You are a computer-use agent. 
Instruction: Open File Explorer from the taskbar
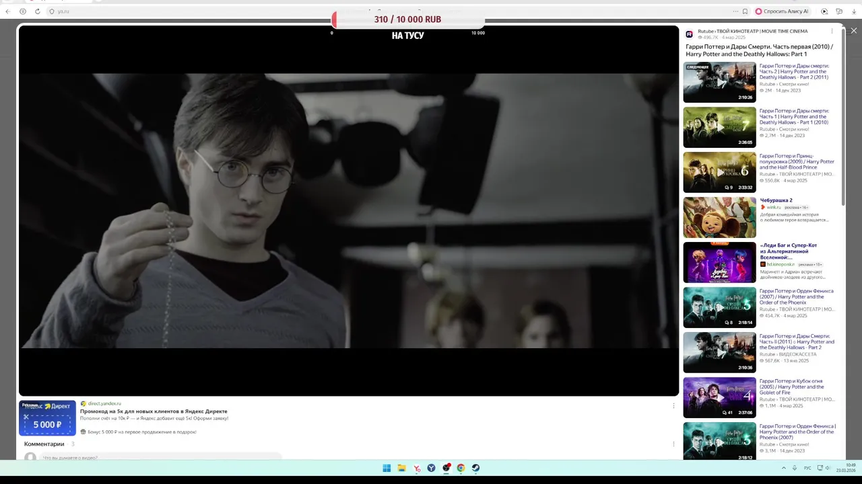pos(401,468)
